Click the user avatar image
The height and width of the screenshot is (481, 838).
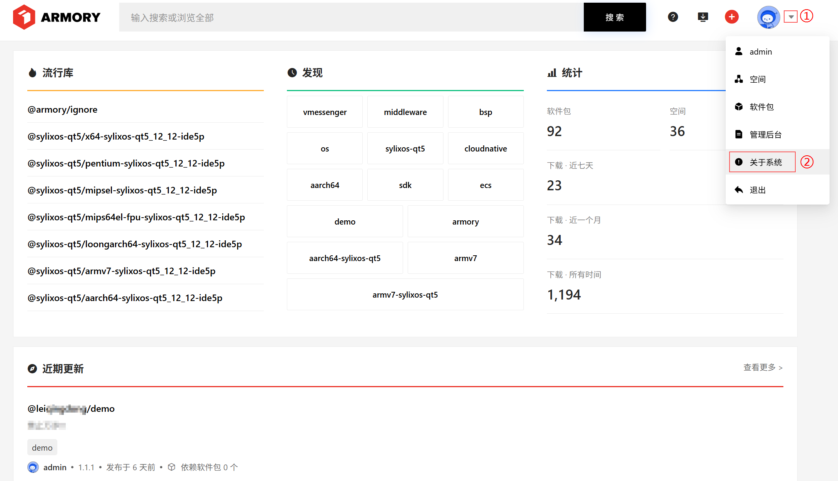768,17
